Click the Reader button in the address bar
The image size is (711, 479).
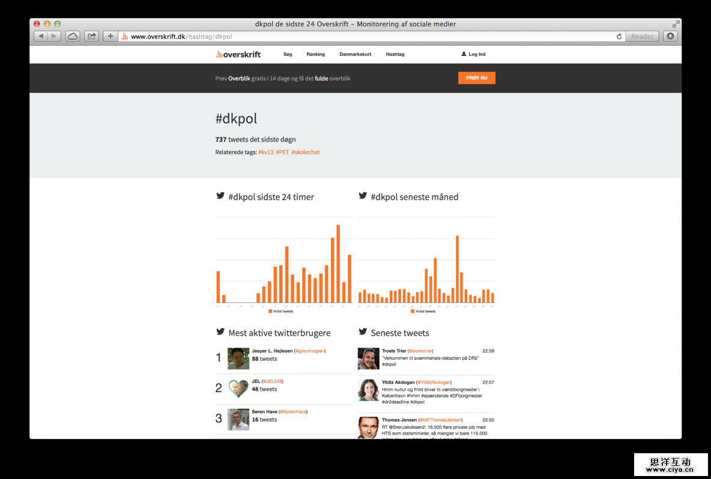tap(642, 37)
